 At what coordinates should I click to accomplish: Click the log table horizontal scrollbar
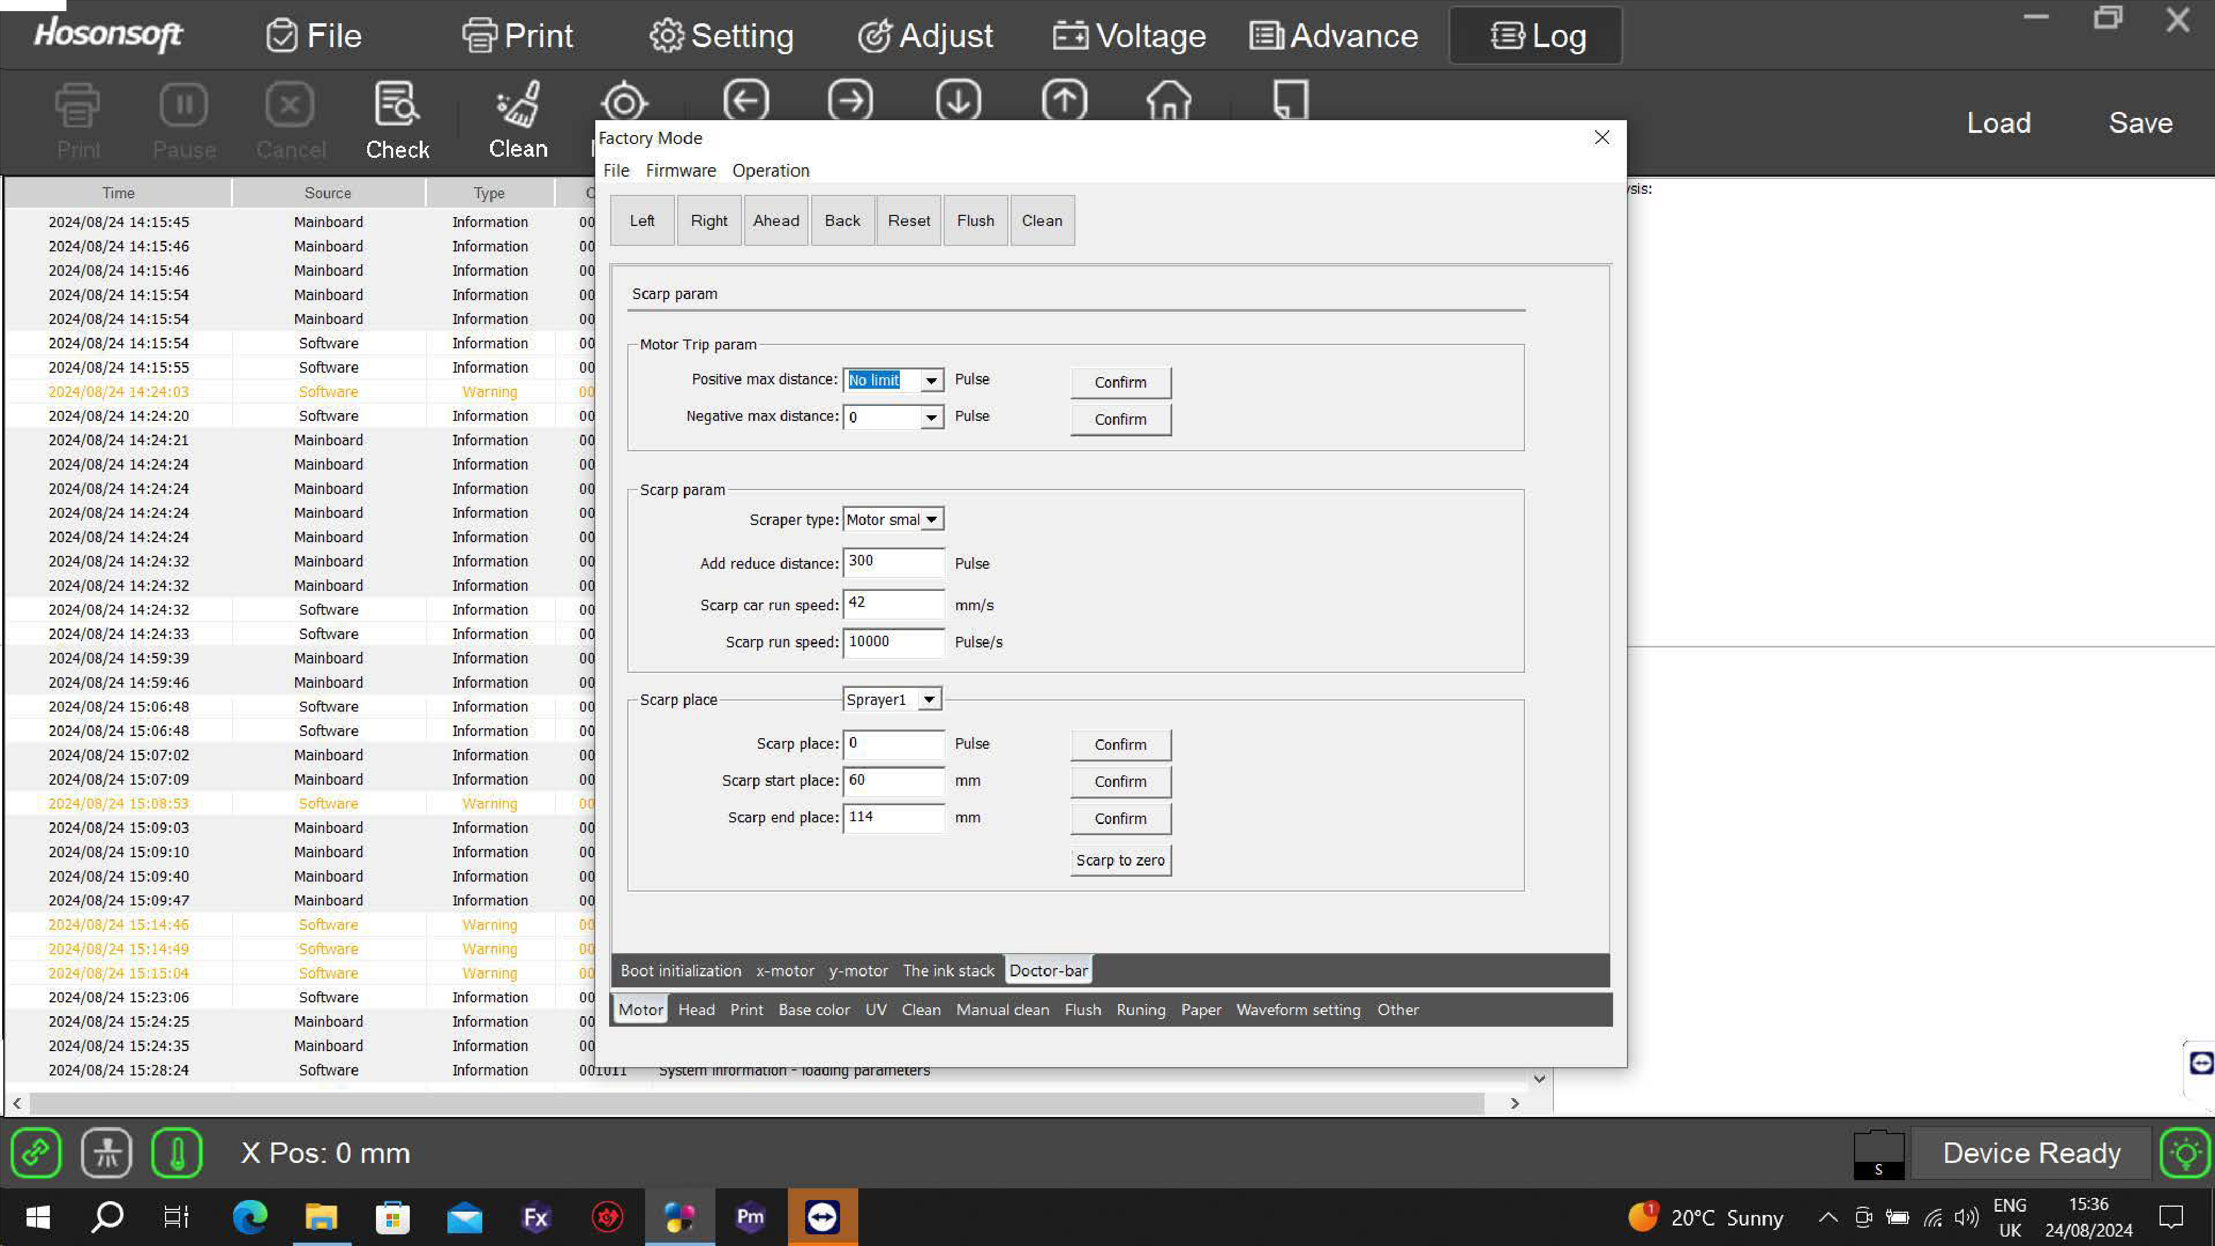(x=756, y=1103)
